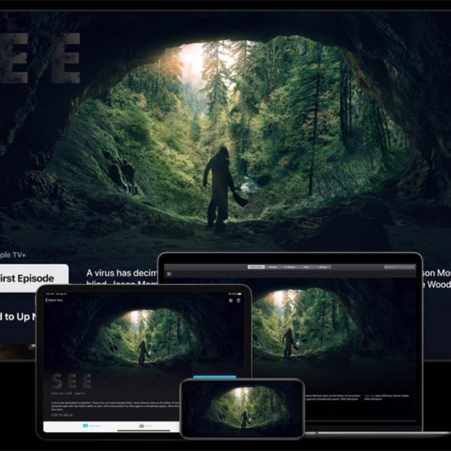Screen dimensions: 451x451
Task: Select Watch Now tab on MacBook toolbar
Action: pos(256,266)
